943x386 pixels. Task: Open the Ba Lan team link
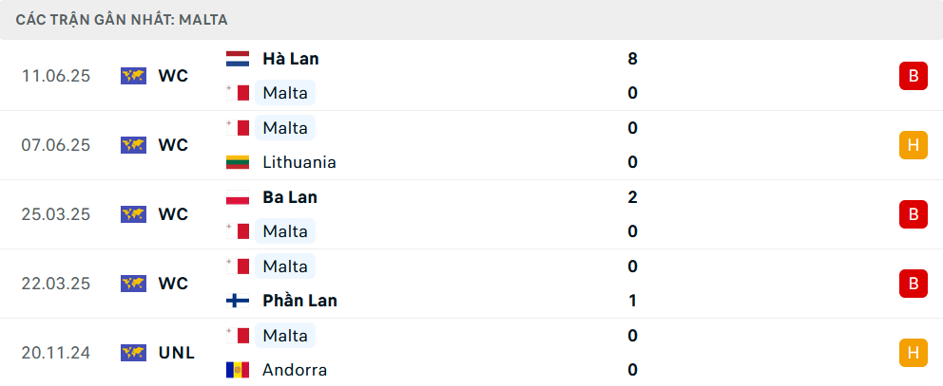(x=289, y=197)
